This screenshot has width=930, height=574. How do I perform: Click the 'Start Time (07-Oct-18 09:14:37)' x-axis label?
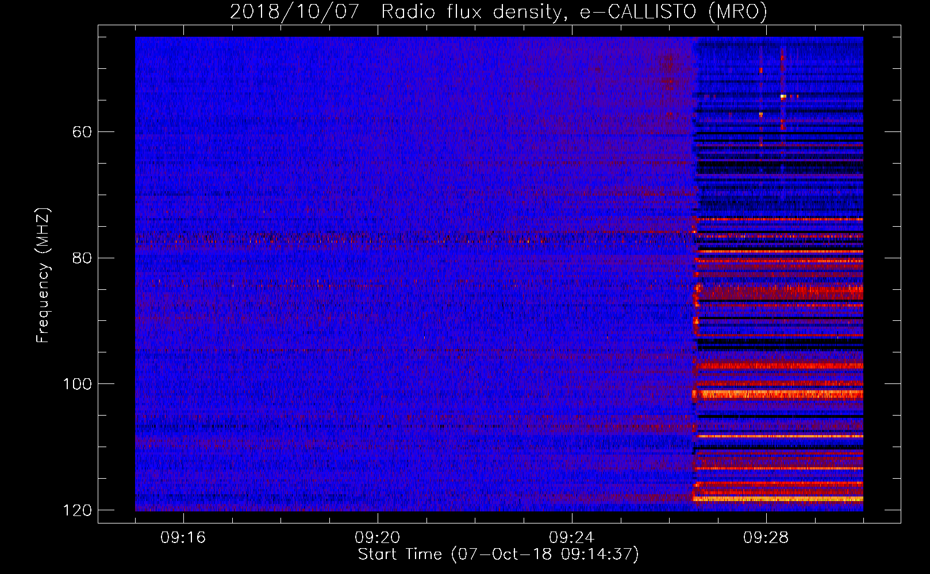tap(498, 554)
